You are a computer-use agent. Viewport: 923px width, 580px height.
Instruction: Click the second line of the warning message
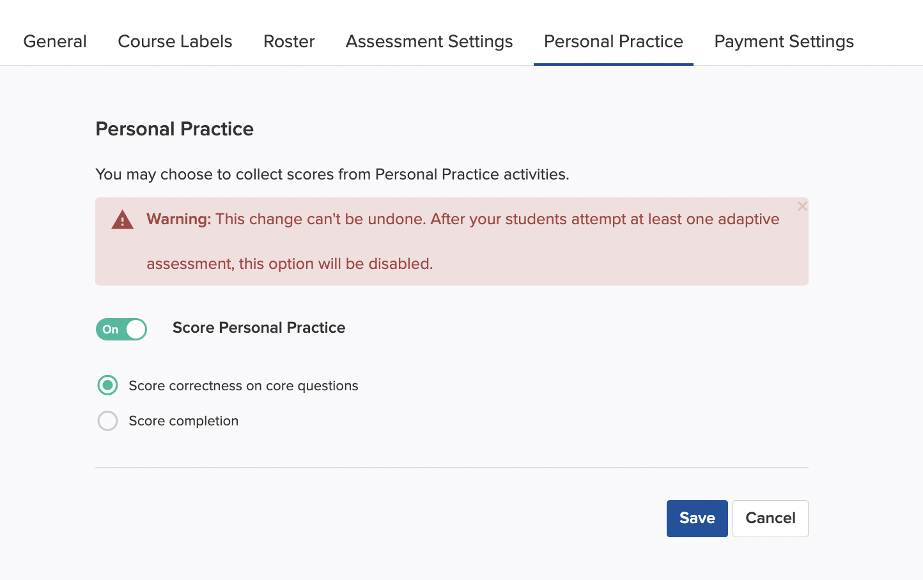pos(290,264)
